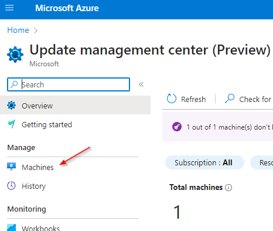273x231 pixels.
Task: Click the History clock icon
Action: (11, 186)
